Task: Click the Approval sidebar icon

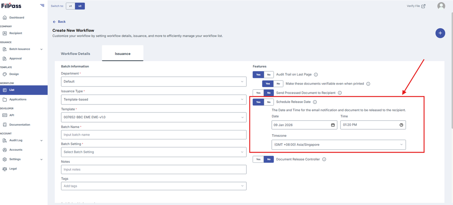Action: coord(5,58)
